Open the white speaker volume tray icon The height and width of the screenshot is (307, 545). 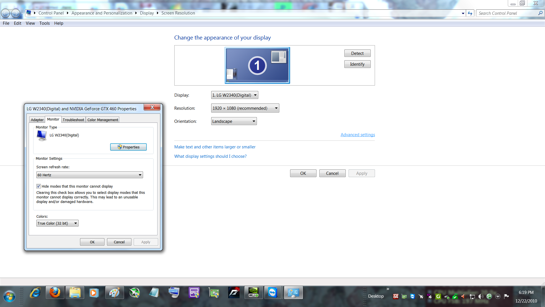481,296
